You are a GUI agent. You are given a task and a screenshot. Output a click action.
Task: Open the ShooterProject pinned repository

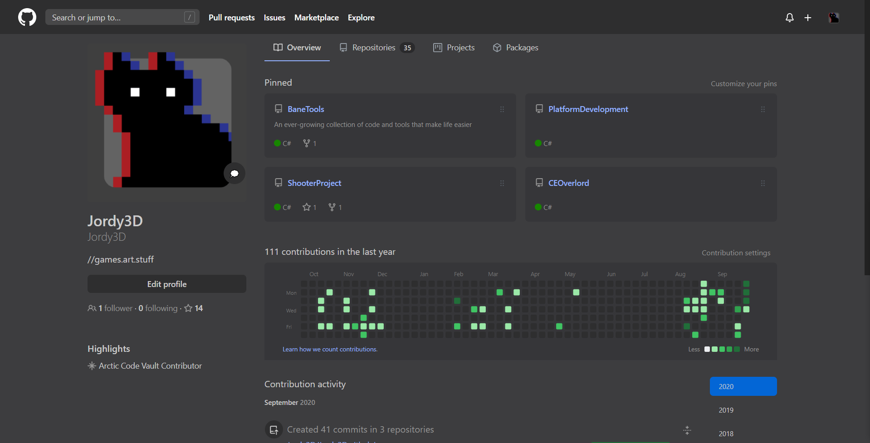click(x=314, y=183)
